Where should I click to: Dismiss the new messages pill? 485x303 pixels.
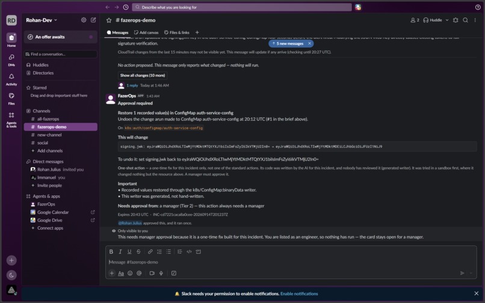pyautogui.click(x=309, y=44)
